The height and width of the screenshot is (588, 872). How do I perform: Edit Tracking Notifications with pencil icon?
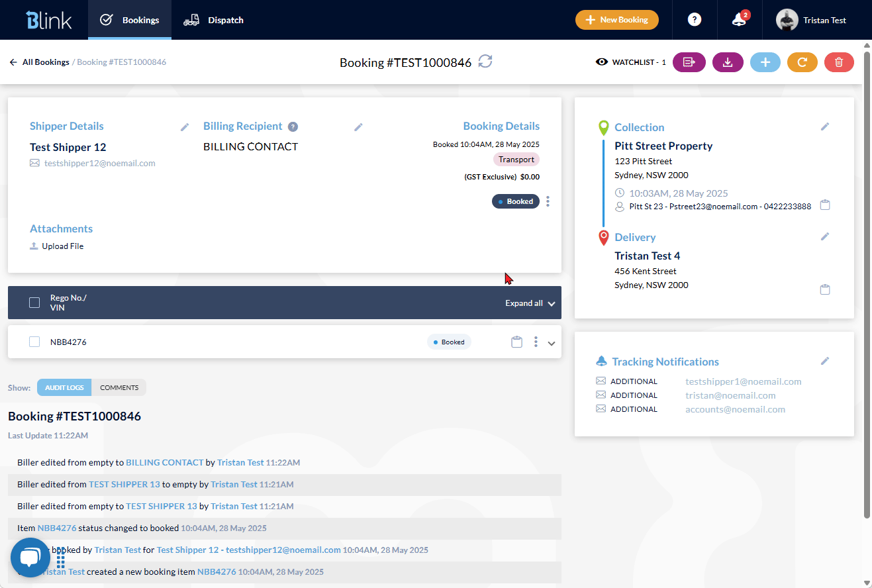(824, 361)
